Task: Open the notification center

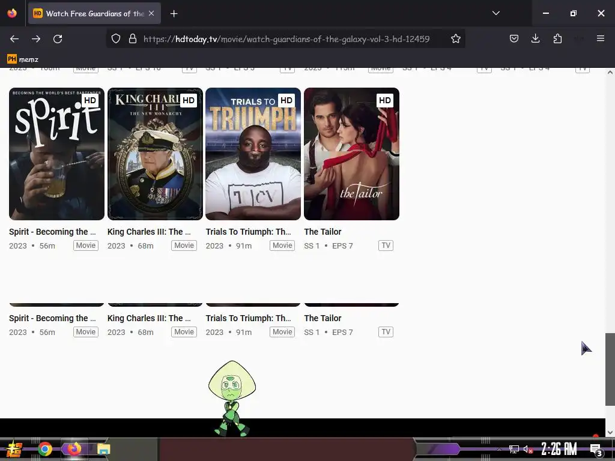Action: 596,450
